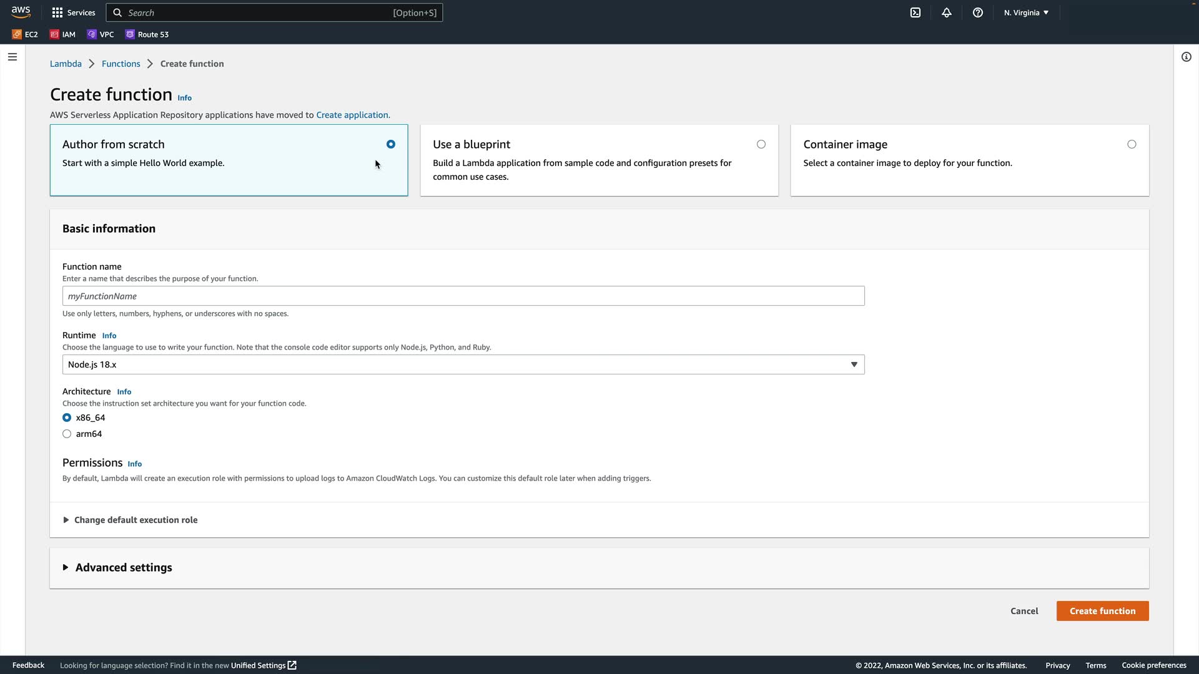Click the AWS logo home icon
The width and height of the screenshot is (1199, 674).
point(21,12)
